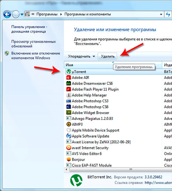Open Панель управления - домашняя страница link
The width and height of the screenshot is (172, 191).
(x=29, y=29)
